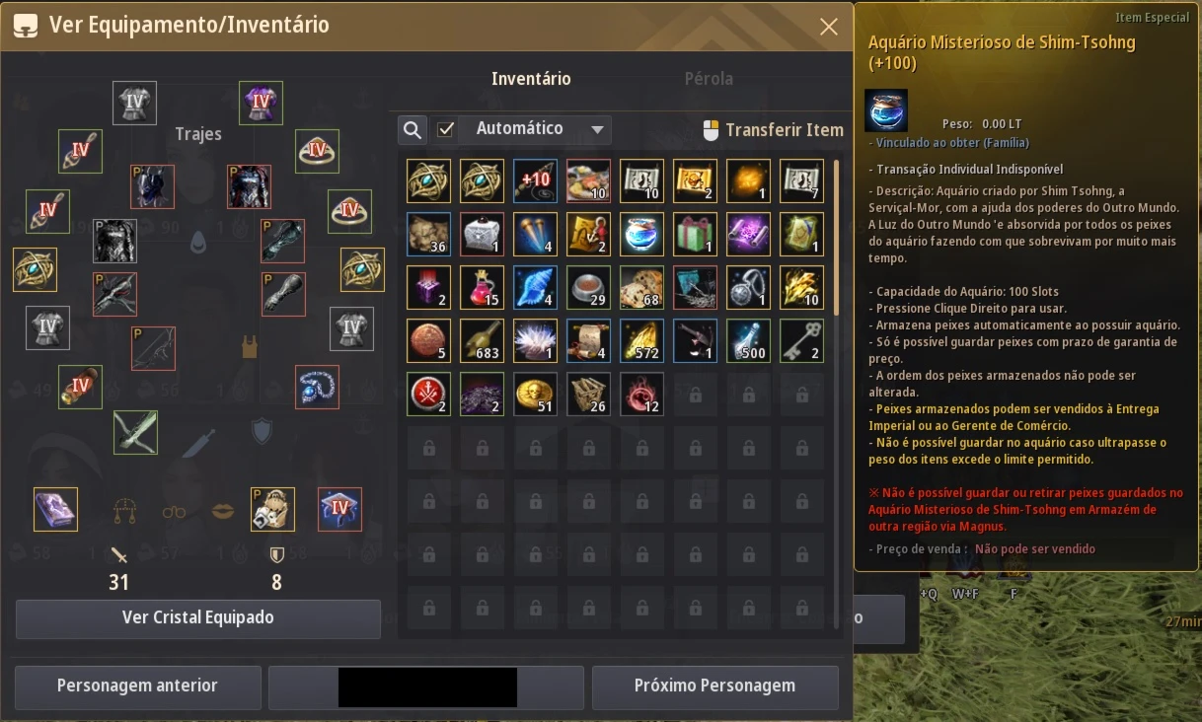The width and height of the screenshot is (1202, 722).
Task: Click the gold coin stack of 51
Action: click(535, 395)
